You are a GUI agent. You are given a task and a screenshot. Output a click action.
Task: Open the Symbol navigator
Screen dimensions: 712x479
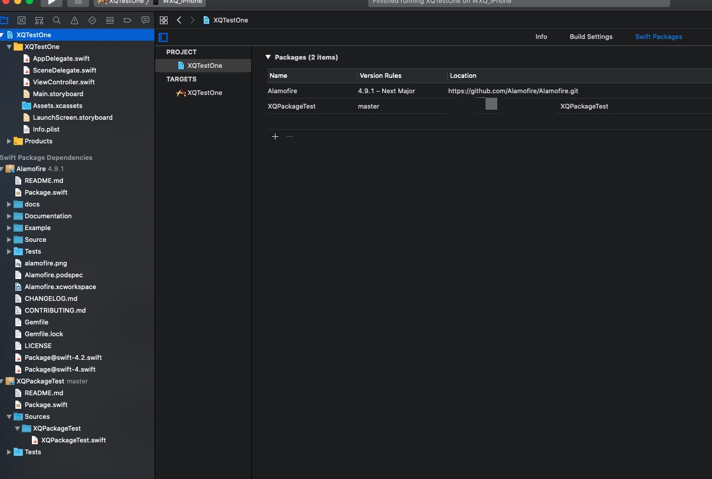coord(39,20)
